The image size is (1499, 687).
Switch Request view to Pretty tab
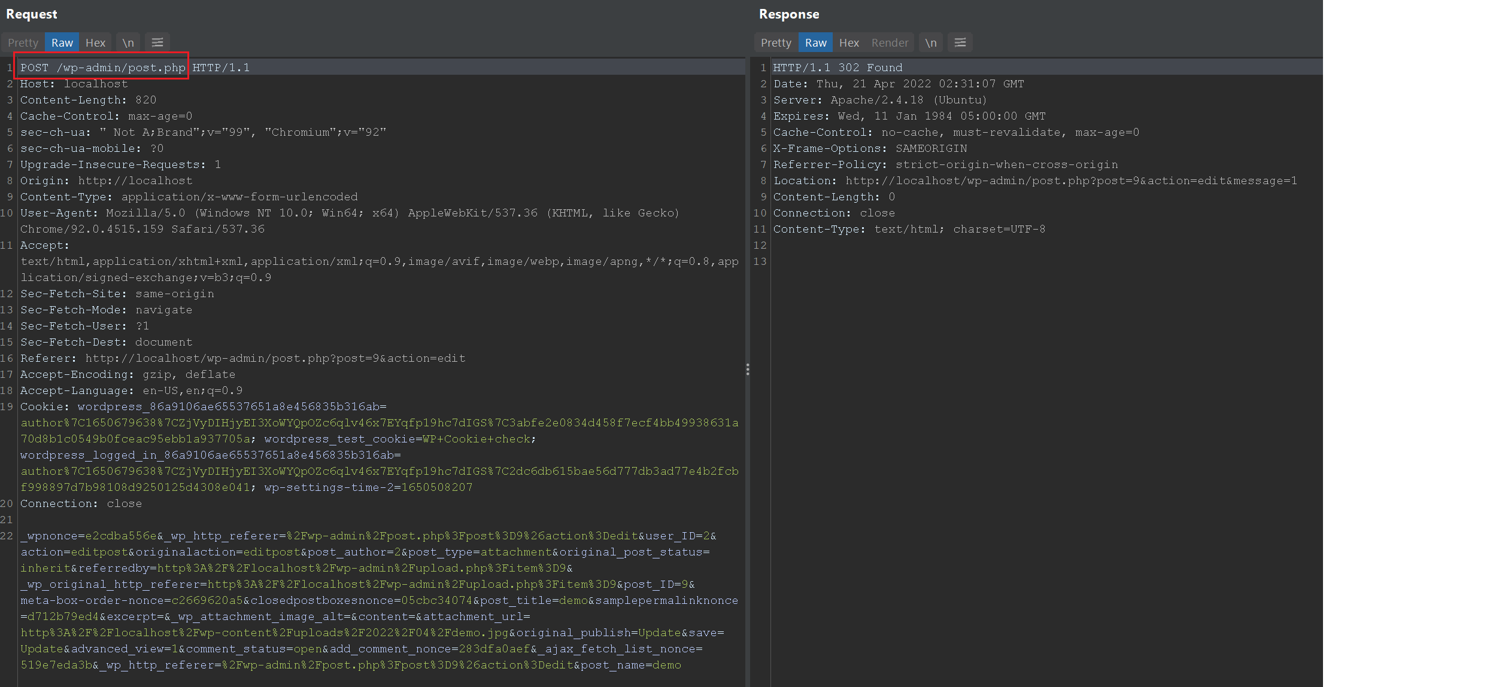[x=23, y=42]
